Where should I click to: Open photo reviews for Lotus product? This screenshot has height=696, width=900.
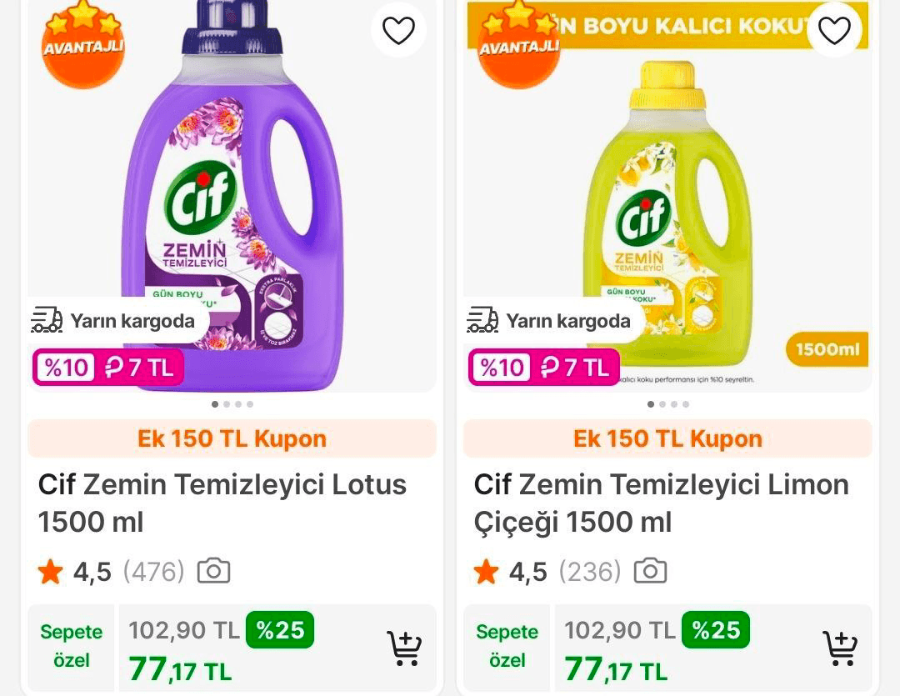coord(215,571)
